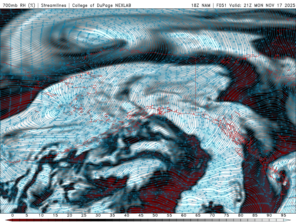
Task: Click the '60' colorbar tick label
Action: 184,215
